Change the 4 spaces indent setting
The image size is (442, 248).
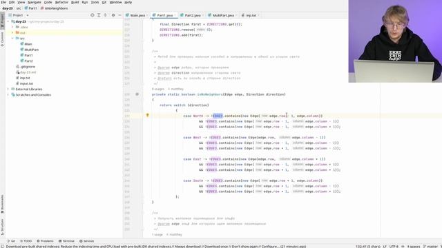413,247
